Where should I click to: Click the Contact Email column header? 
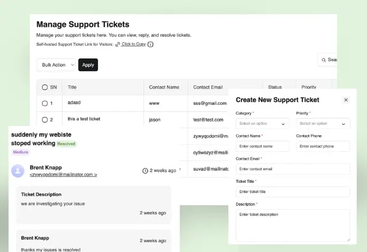point(208,87)
